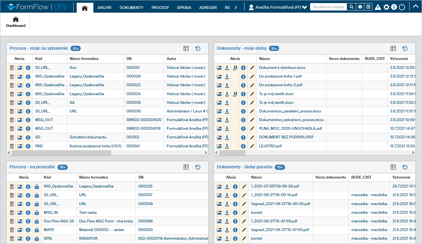Switch to the PROCESY menu
The image size is (422, 244).
tap(160, 7)
